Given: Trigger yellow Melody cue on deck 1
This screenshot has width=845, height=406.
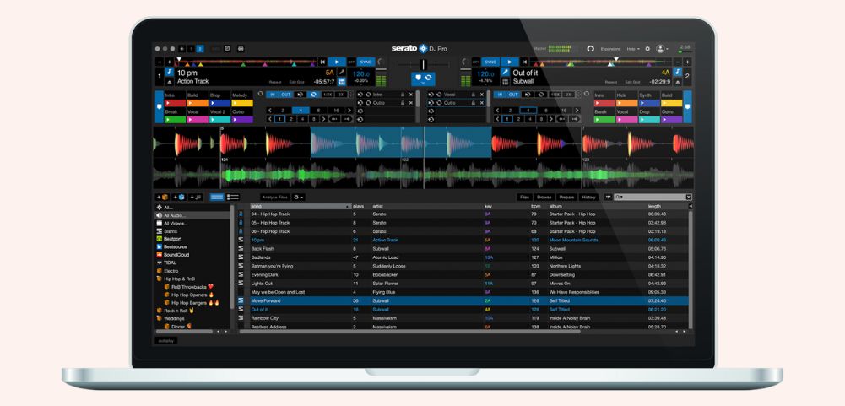Looking at the screenshot, I should (x=242, y=103).
